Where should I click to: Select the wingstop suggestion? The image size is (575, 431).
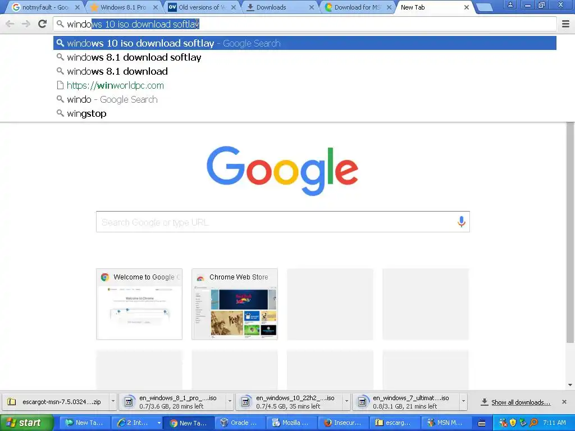(x=305, y=113)
